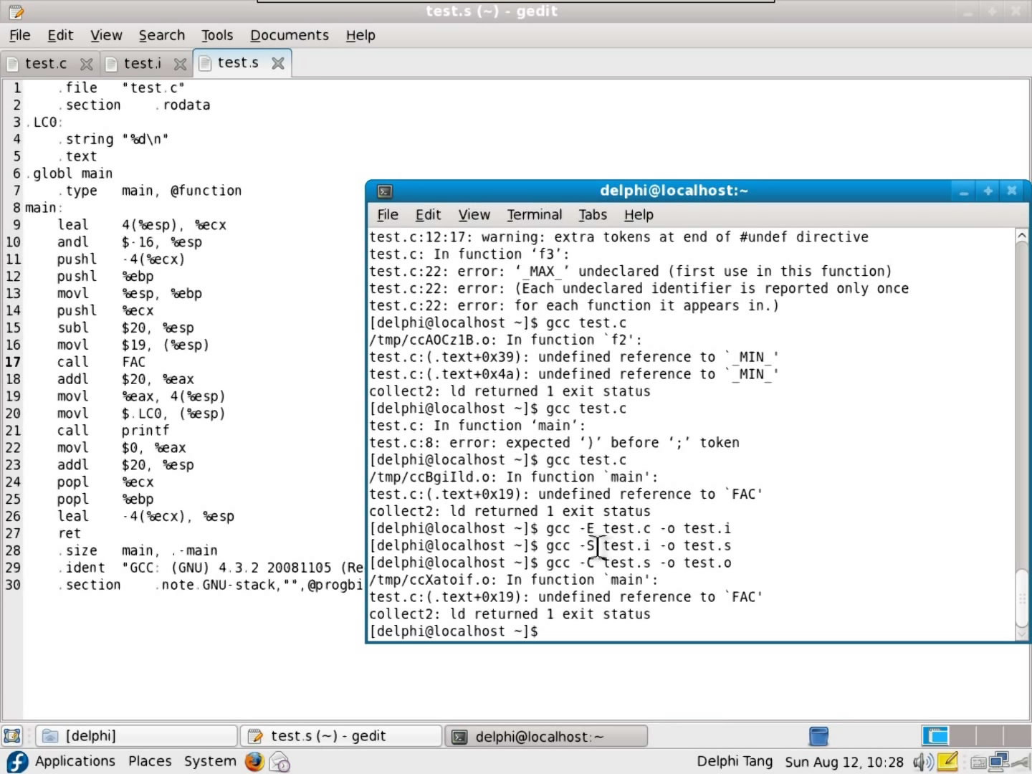
Task: Switch to the second workspace in switcher
Action: pos(962,736)
